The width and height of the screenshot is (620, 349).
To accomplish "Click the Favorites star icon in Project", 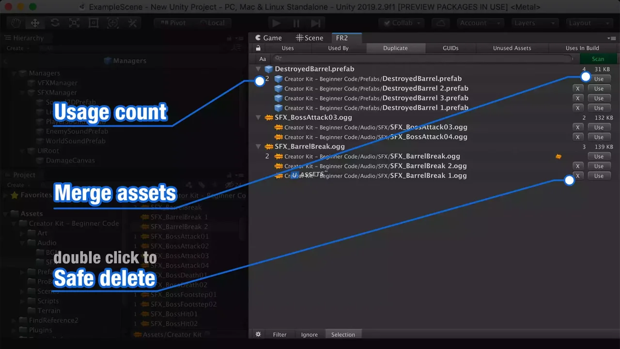I will coord(15,195).
